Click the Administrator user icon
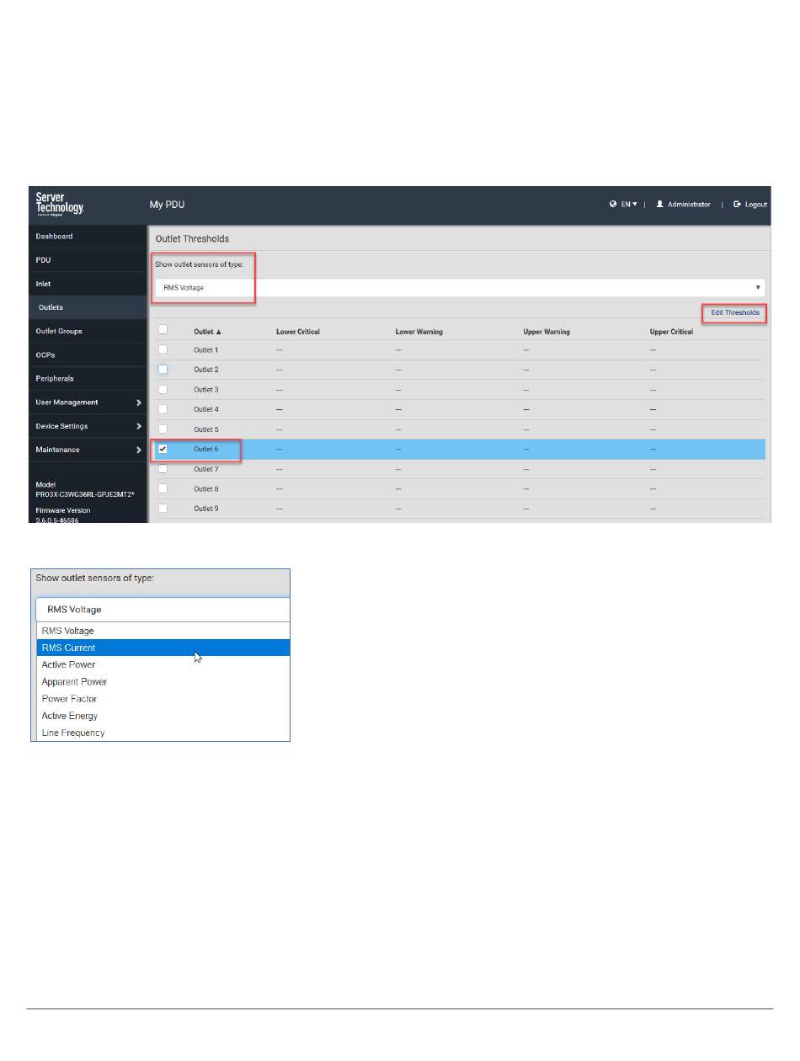The width and height of the screenshot is (800, 1061). [x=660, y=205]
